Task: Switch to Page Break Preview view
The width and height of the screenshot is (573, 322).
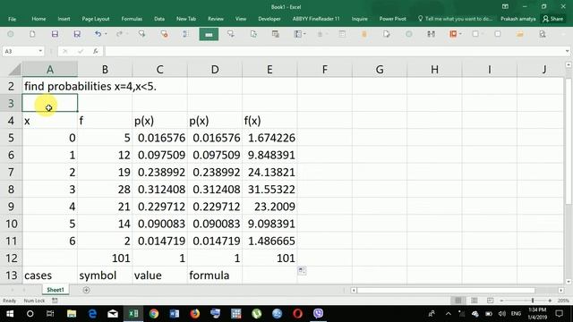Action: click(490, 301)
